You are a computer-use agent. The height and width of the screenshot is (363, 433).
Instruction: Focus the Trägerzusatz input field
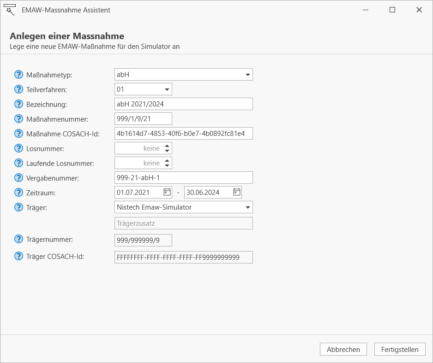click(184, 223)
